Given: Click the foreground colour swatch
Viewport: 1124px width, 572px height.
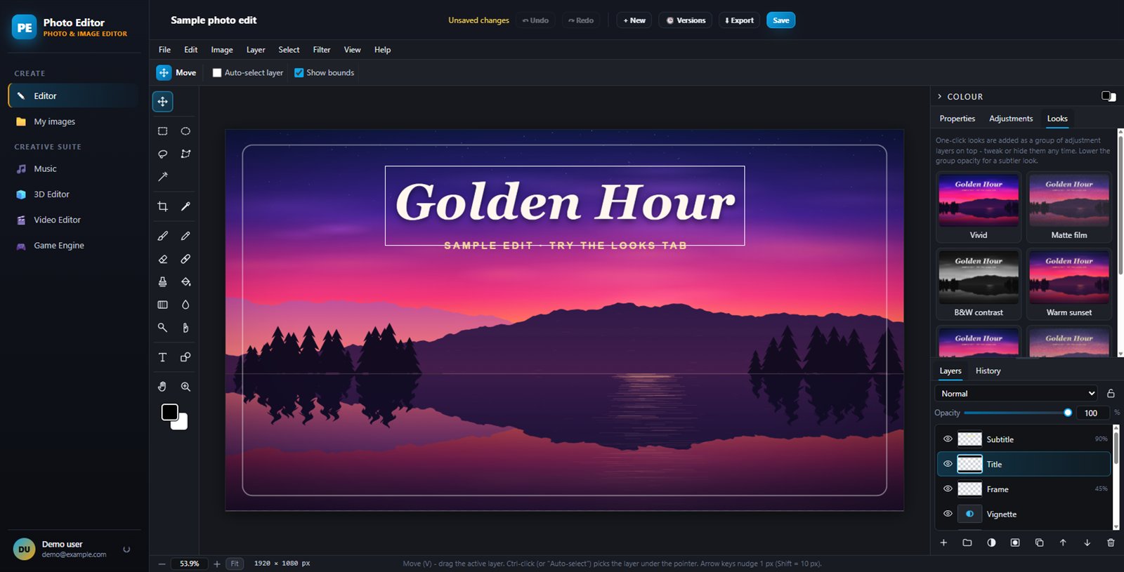Looking at the screenshot, I should [169, 412].
